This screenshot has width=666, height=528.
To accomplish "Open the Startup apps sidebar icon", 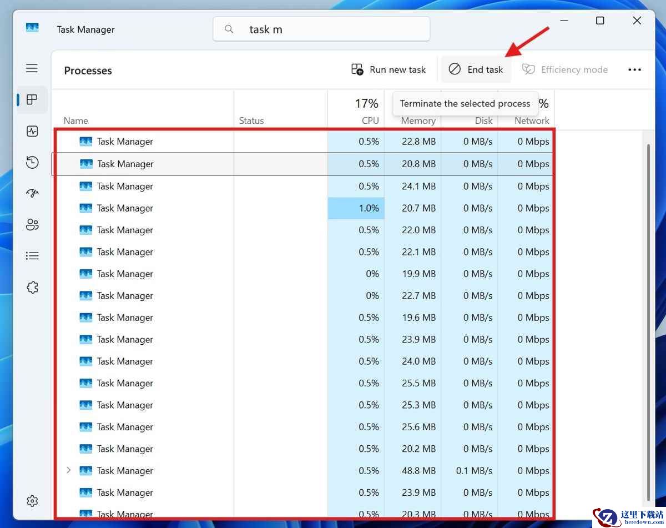I will point(32,193).
